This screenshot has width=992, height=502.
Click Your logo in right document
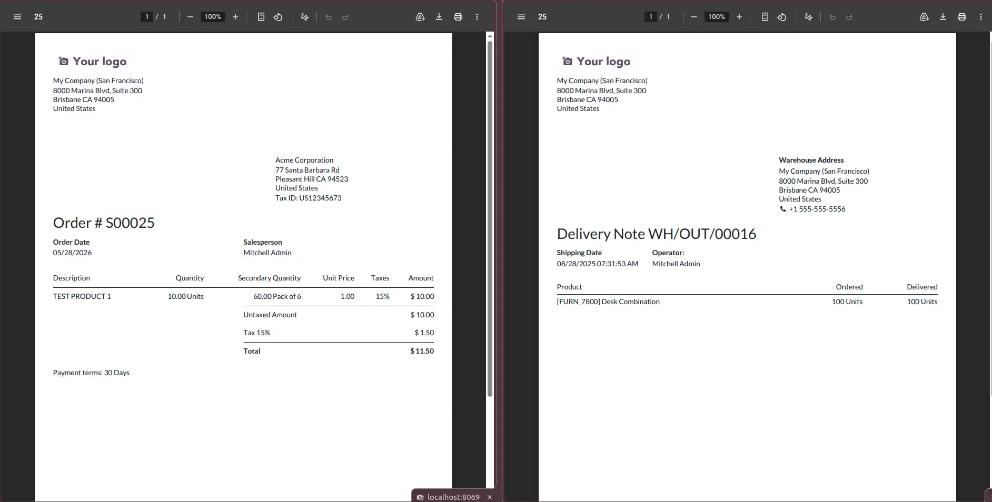coord(597,62)
